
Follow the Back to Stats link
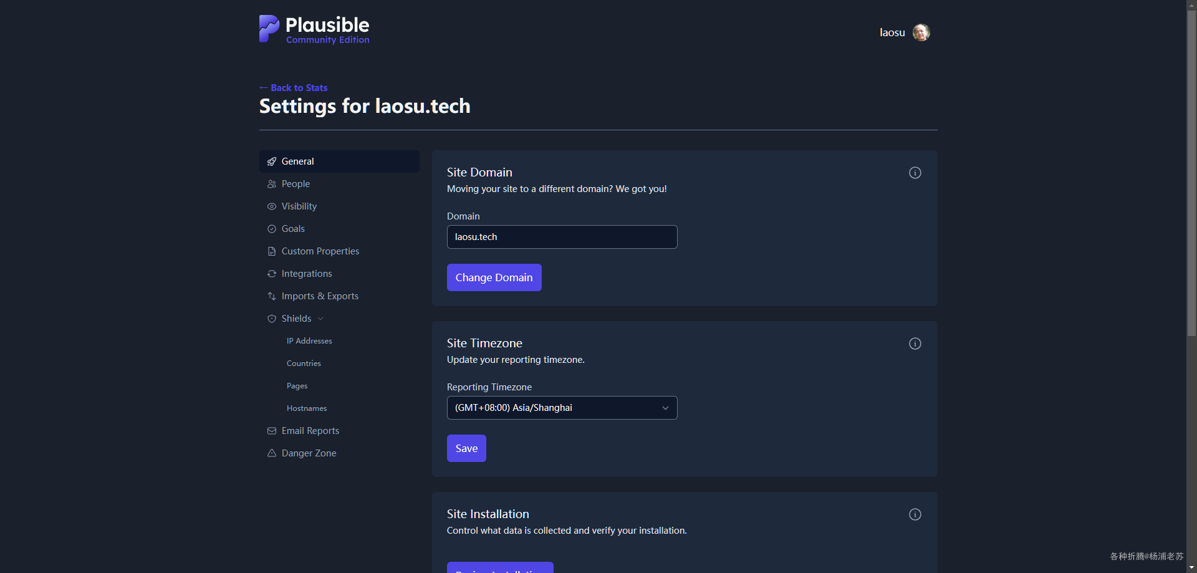pos(294,88)
